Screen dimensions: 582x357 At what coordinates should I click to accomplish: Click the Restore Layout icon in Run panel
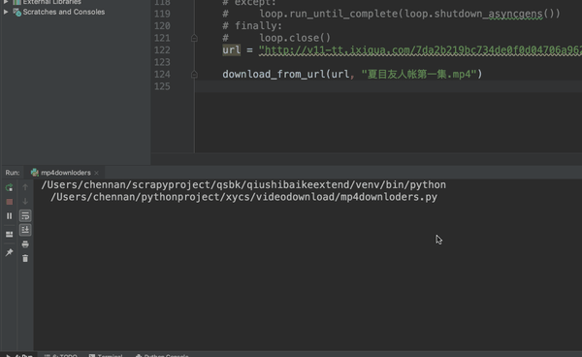[x=10, y=234]
